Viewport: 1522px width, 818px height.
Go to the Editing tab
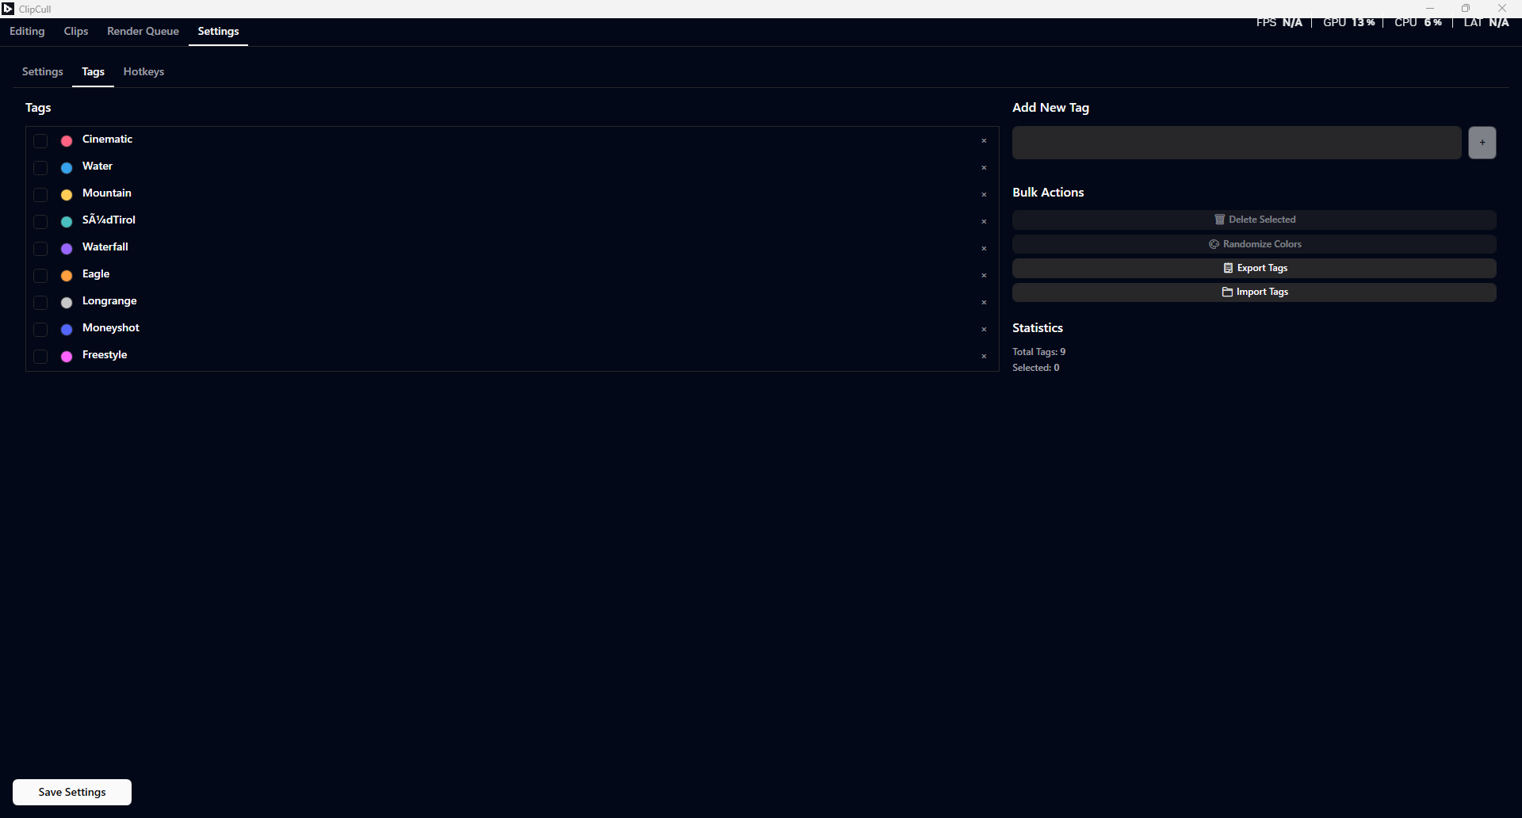coord(27,31)
